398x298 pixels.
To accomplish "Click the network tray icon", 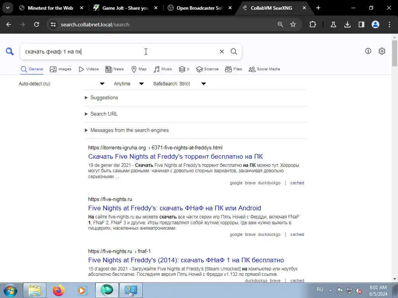I will point(349,290).
